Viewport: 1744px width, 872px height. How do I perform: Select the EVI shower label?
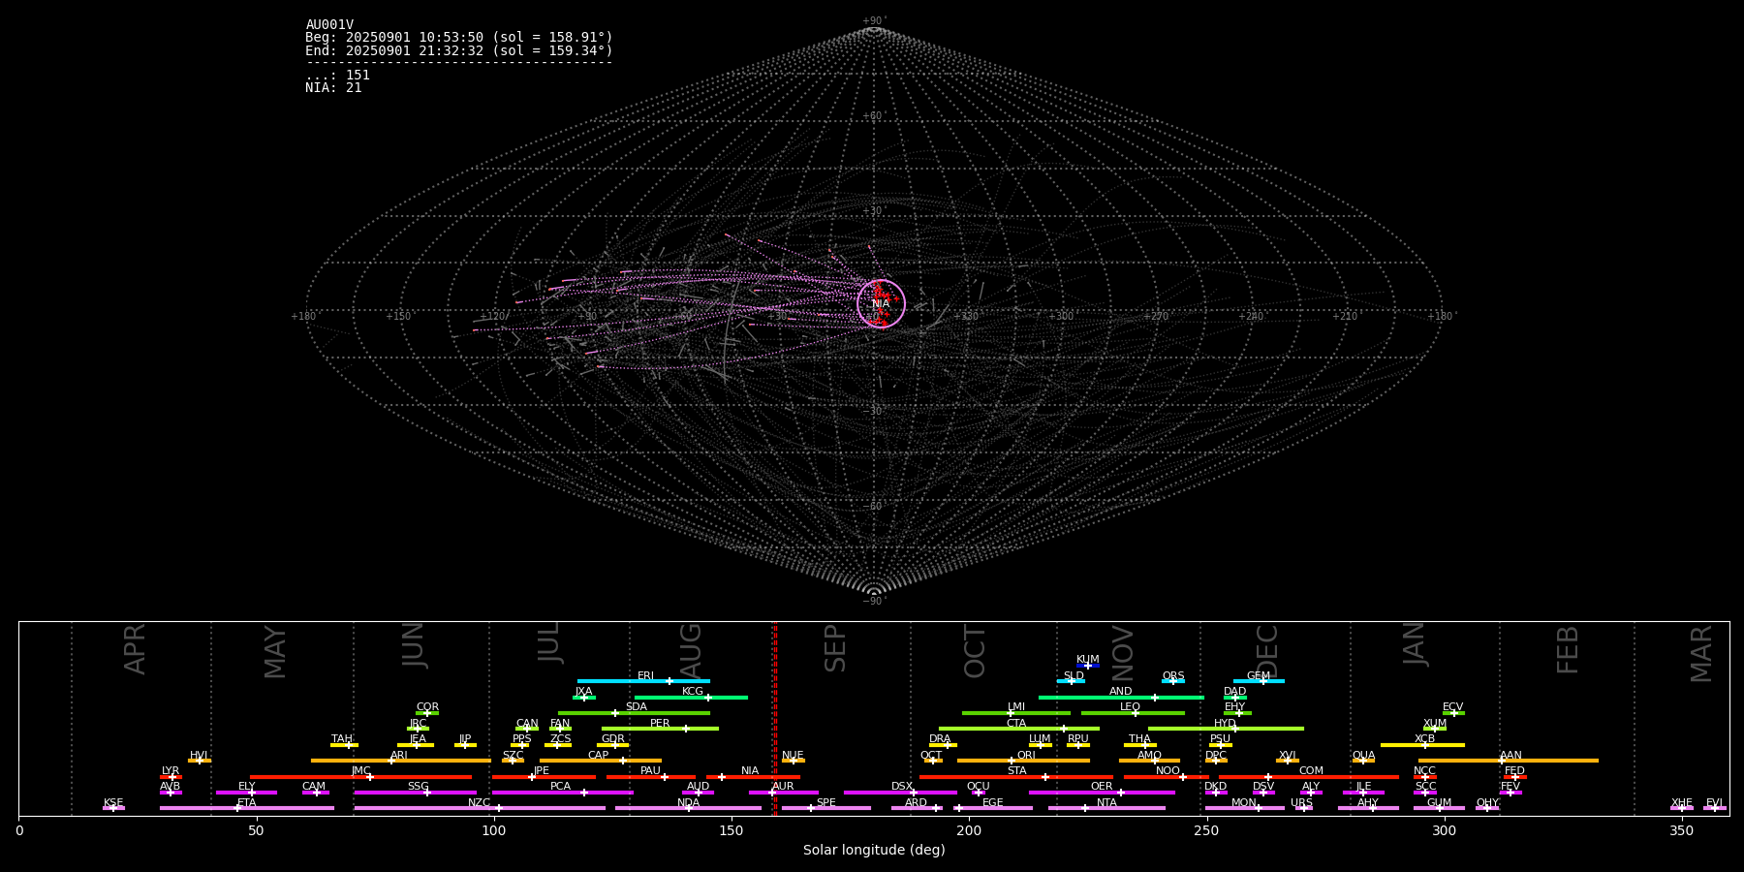(x=1714, y=802)
